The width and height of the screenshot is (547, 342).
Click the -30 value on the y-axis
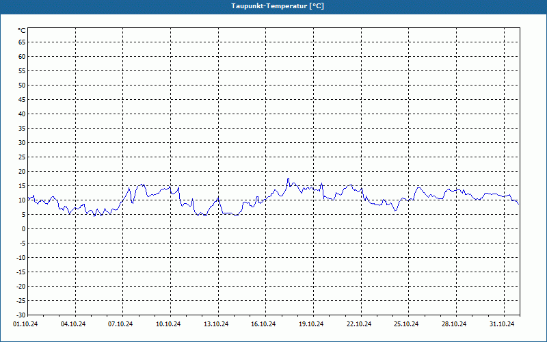click(x=21, y=315)
